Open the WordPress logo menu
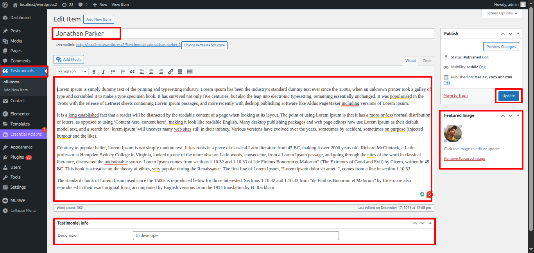The height and width of the screenshot is (253, 534). [x=5, y=5]
